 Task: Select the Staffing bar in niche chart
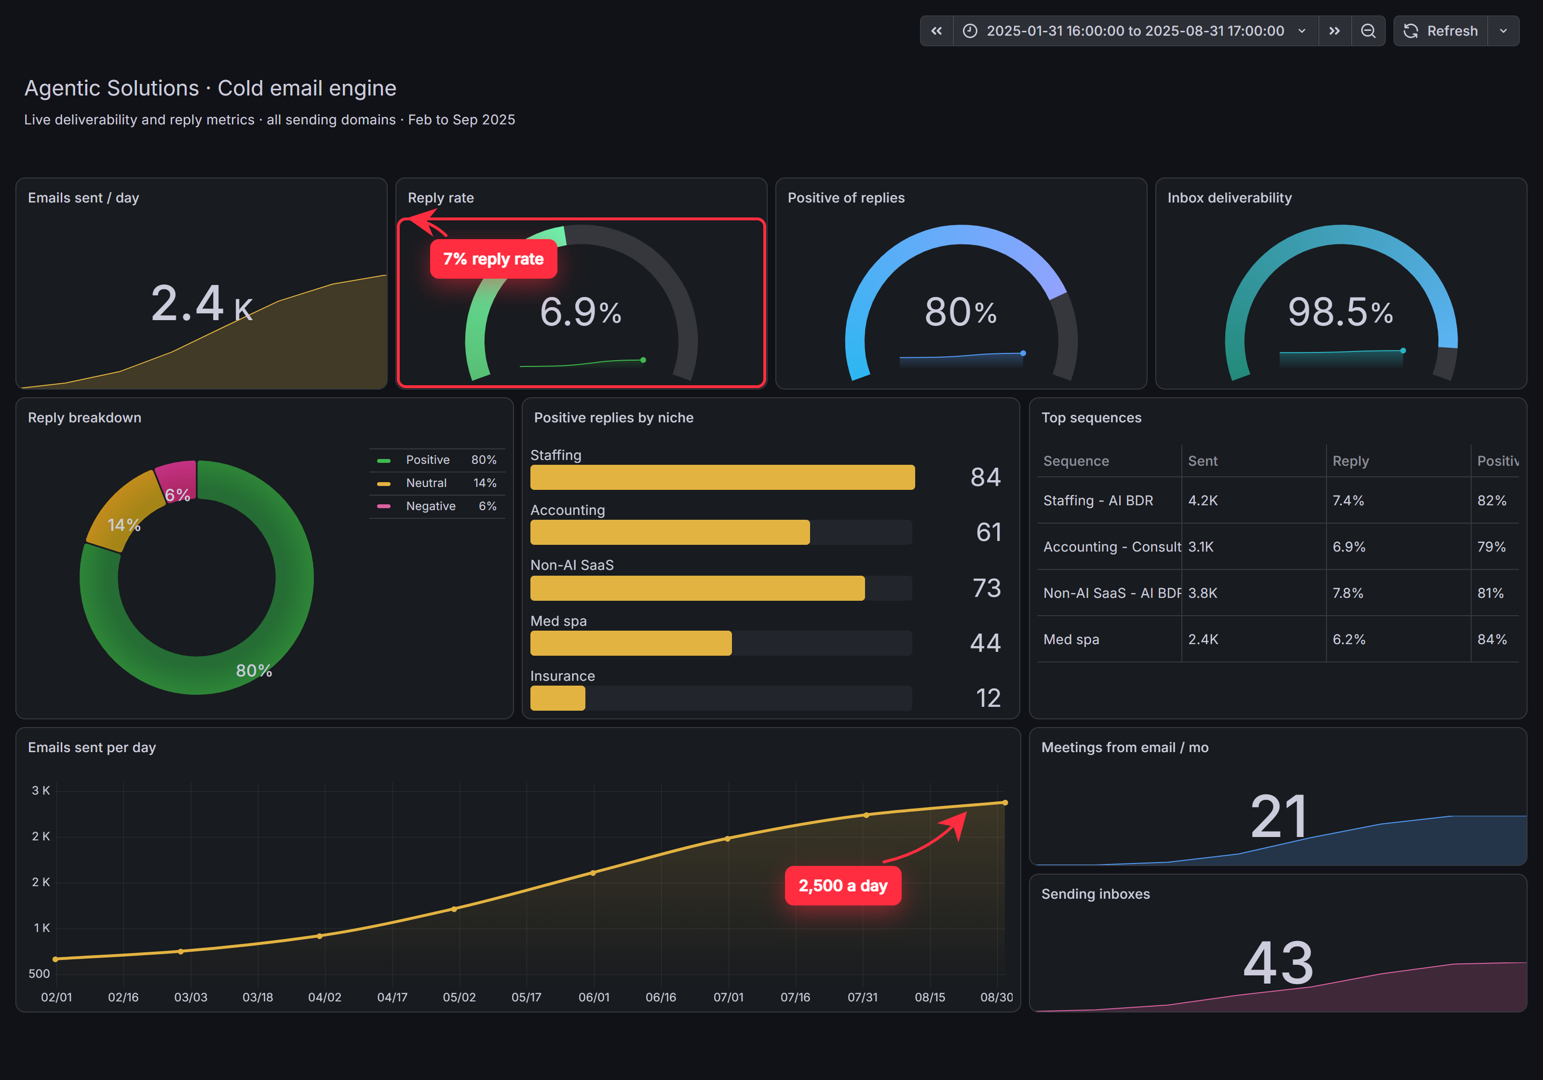pos(722,477)
